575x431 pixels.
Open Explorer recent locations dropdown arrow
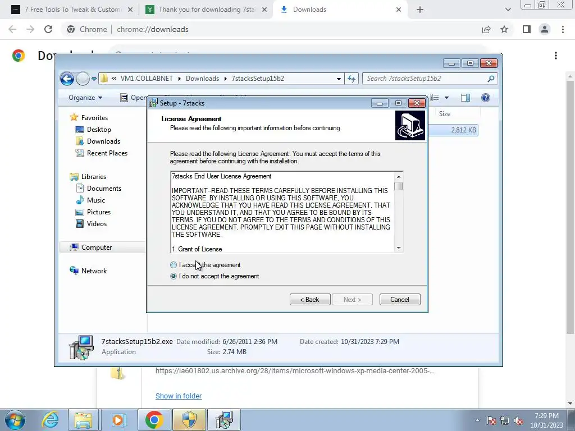click(94, 79)
